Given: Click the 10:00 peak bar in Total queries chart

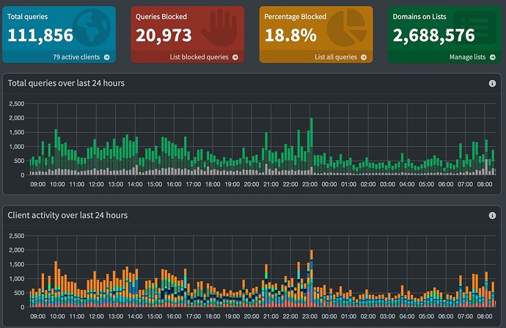Looking at the screenshot, I should click(56, 152).
